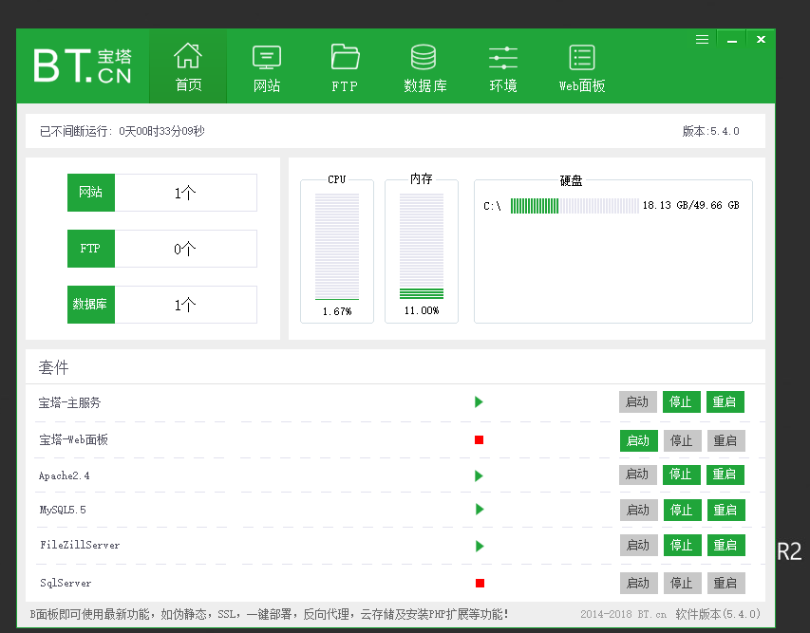810x633 pixels.
Task: Click the green running indicator for 宝塔-主服务
Action: coord(479,401)
